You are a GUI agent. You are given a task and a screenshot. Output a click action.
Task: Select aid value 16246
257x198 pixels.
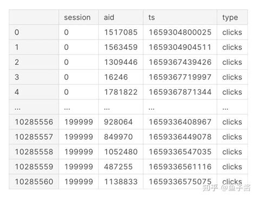click(116, 77)
